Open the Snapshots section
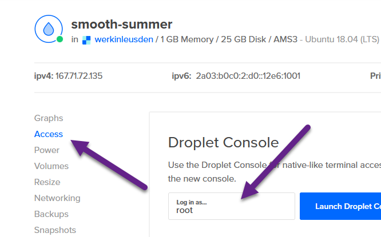Viewport: 381px width, 237px height. [x=55, y=230]
